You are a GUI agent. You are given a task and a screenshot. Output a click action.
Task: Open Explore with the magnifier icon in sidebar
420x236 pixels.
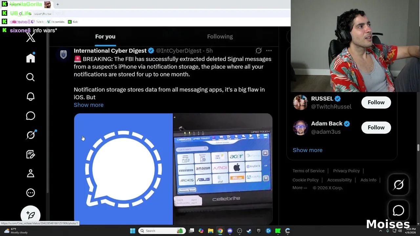(31, 77)
